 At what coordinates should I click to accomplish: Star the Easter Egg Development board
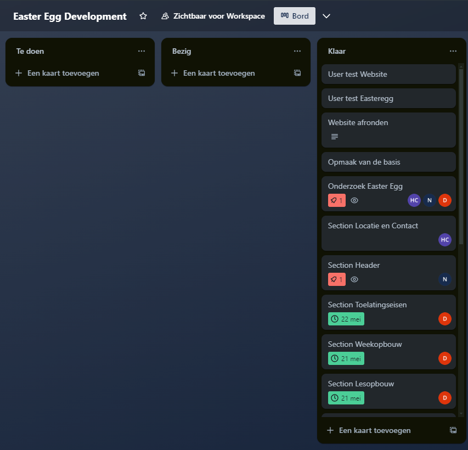point(143,16)
